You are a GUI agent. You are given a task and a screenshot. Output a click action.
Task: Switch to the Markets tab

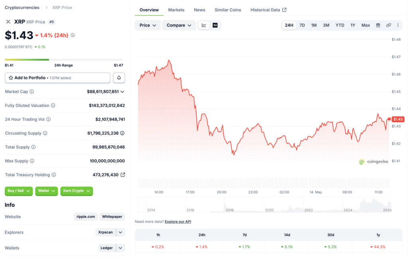coord(176,10)
